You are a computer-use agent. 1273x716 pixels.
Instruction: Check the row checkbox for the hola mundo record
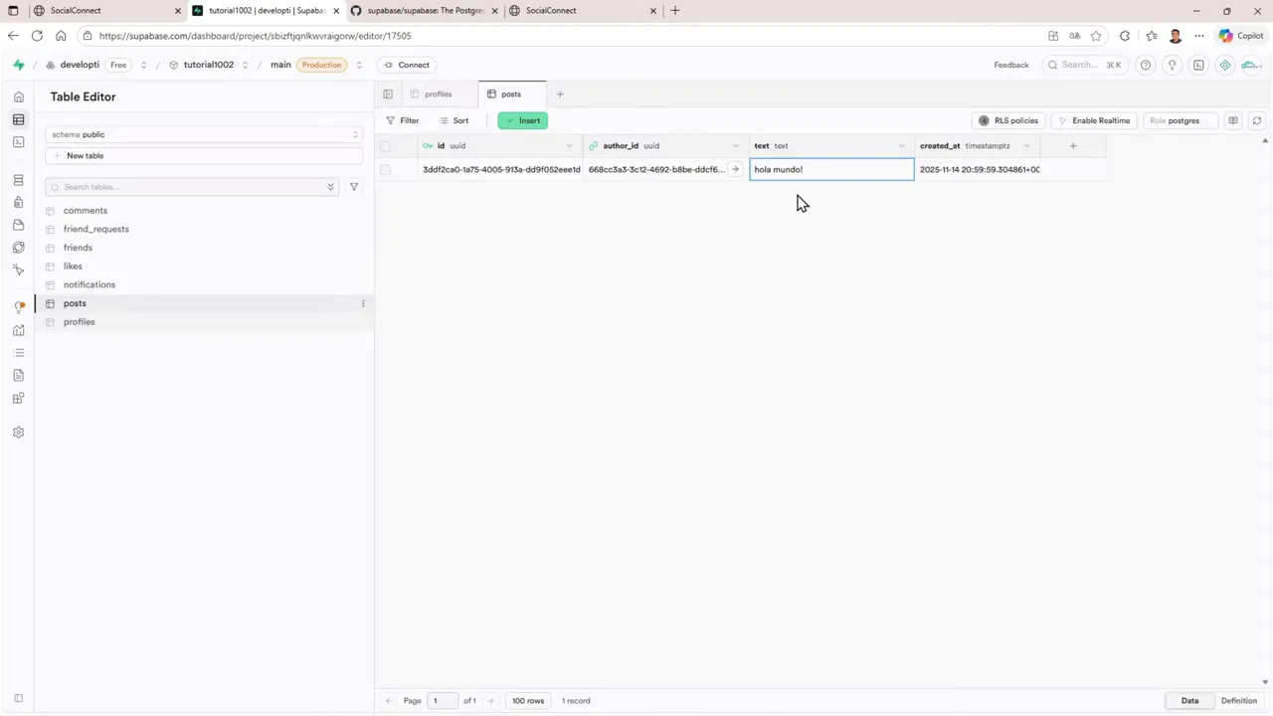click(386, 169)
